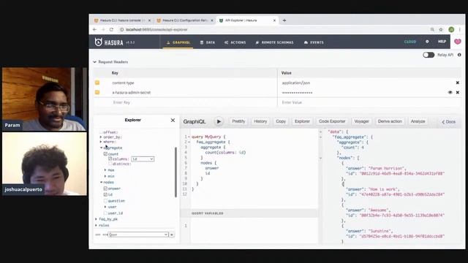Expand the where tree node
The image size is (468, 263).
coord(101,142)
